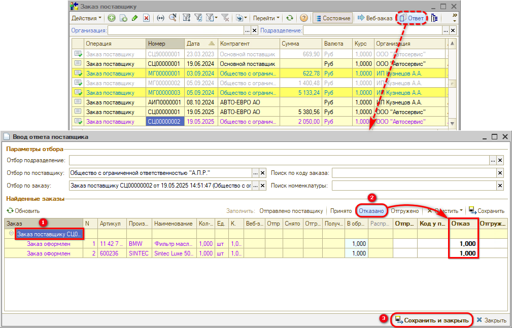The height and width of the screenshot is (328, 512).
Task: Click the Отказано fill option
Action: [x=371, y=210]
